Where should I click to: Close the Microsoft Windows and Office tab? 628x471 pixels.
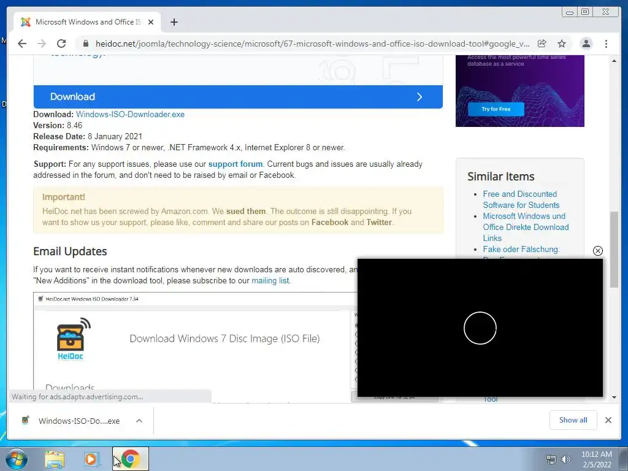[151, 22]
